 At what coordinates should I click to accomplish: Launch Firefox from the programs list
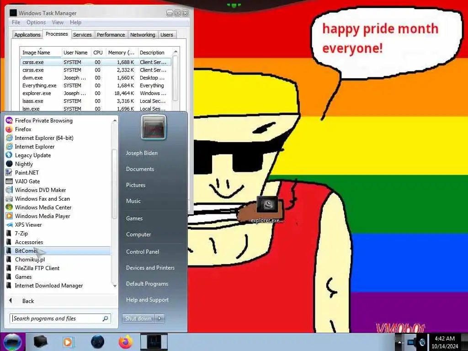(x=18, y=129)
